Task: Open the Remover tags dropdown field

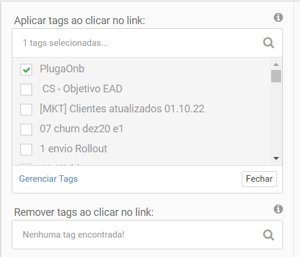Action: click(x=147, y=235)
